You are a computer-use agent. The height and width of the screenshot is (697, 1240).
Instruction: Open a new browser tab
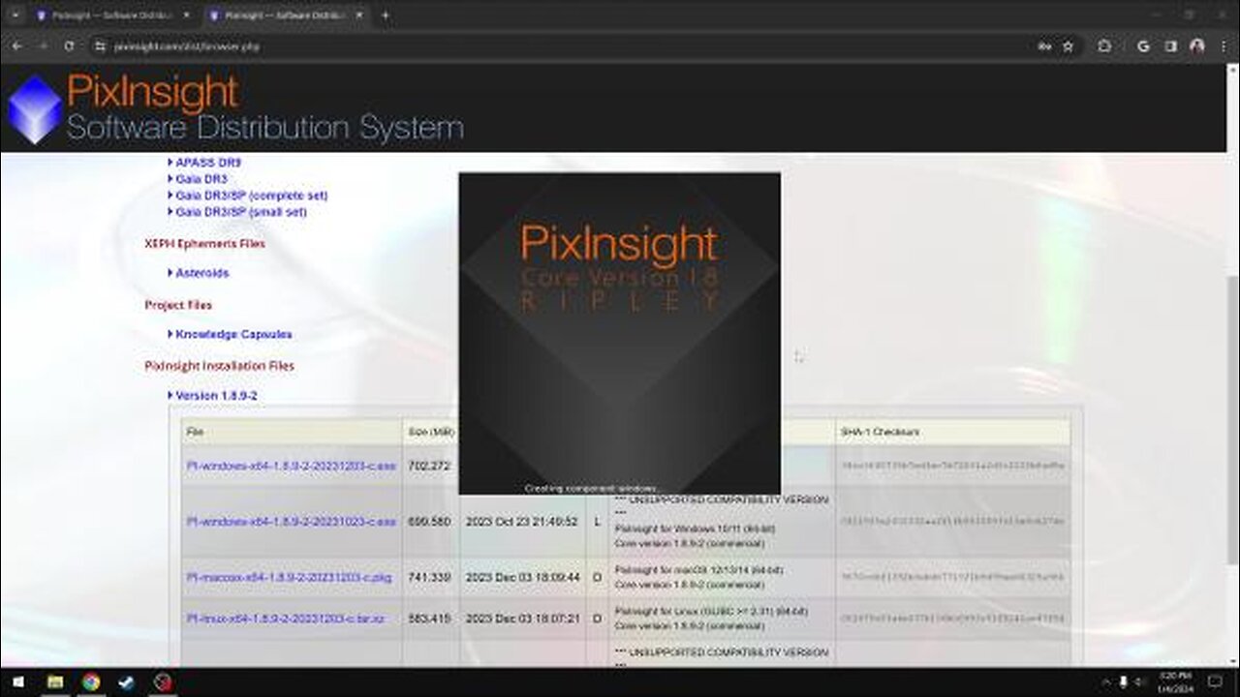[x=385, y=15]
